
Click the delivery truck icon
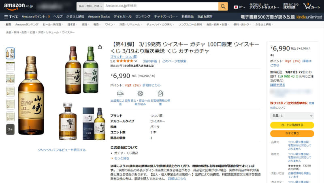click(x=120, y=94)
